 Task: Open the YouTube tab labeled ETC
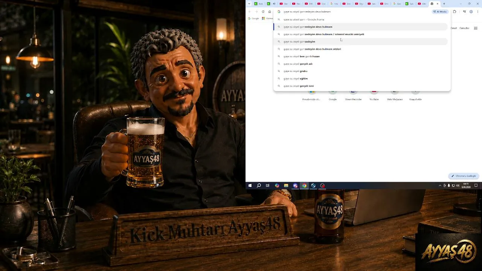tap(309, 4)
